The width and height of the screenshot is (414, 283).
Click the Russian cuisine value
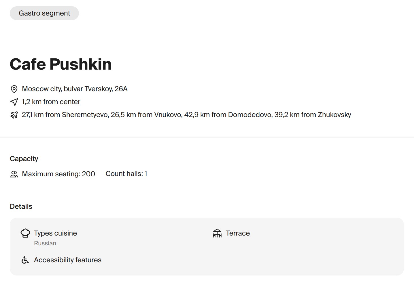pyautogui.click(x=45, y=243)
